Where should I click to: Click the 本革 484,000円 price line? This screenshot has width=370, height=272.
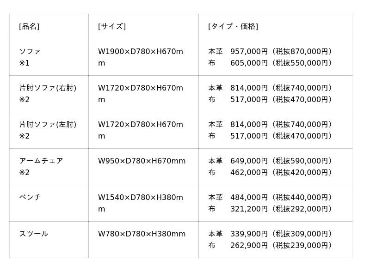pos(270,198)
